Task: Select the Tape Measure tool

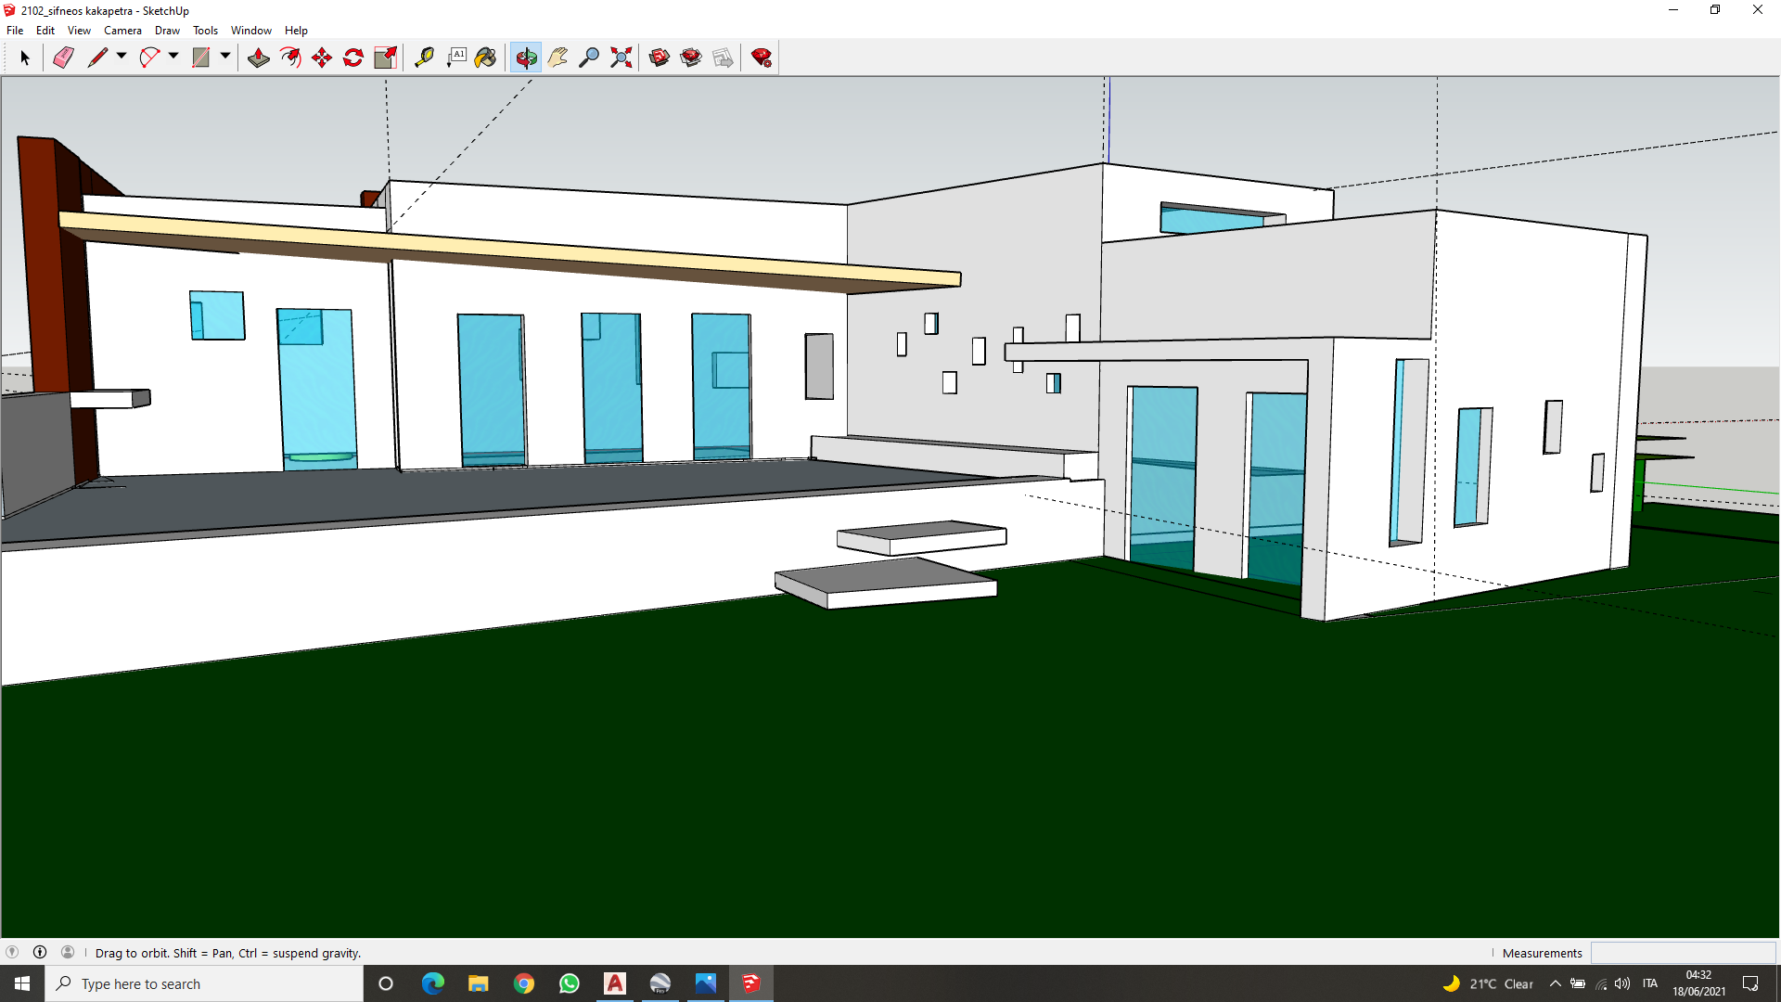Action: point(424,58)
